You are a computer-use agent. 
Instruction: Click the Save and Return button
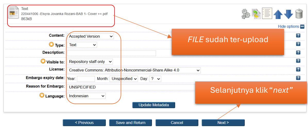click(131, 123)
